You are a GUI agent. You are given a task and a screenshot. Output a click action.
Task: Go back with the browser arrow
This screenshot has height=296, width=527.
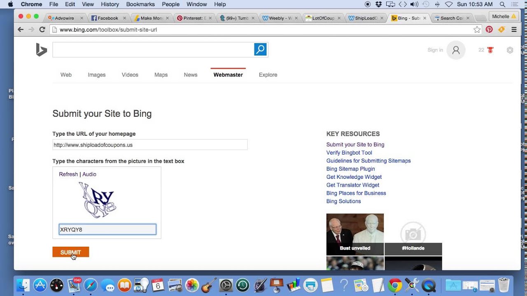[x=21, y=30]
